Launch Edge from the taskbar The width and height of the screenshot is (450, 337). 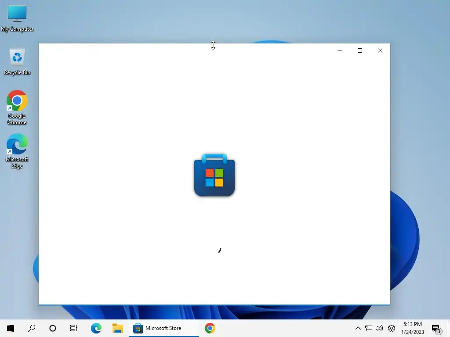point(96,328)
